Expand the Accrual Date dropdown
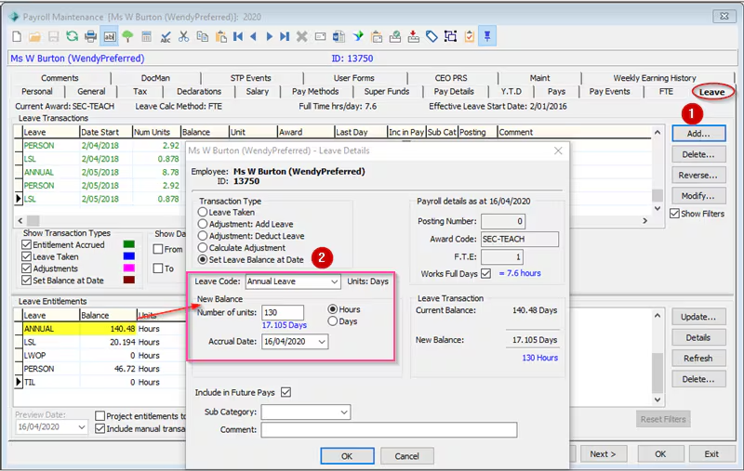744x471 pixels. [x=322, y=342]
